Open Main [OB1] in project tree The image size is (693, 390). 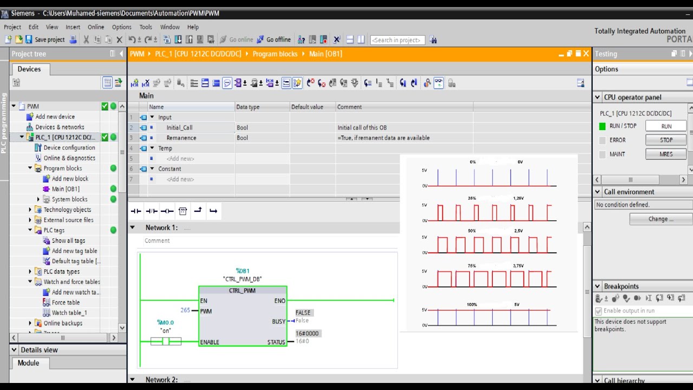(x=66, y=189)
